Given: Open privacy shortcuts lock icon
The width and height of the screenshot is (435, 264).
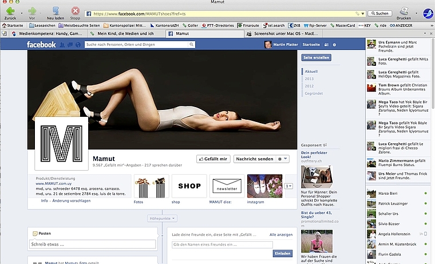Looking at the screenshot, I should click(326, 45).
